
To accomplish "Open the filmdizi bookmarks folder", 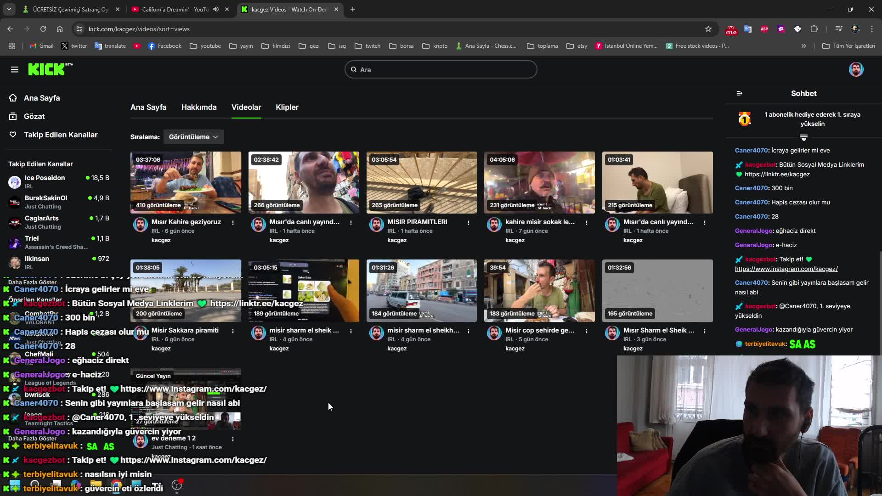I will point(276,46).
